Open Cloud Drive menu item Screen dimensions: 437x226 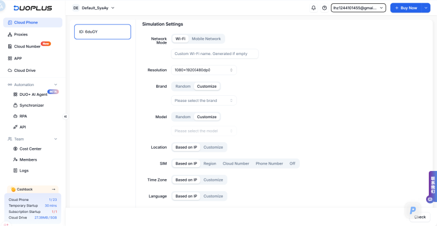coord(33,70)
